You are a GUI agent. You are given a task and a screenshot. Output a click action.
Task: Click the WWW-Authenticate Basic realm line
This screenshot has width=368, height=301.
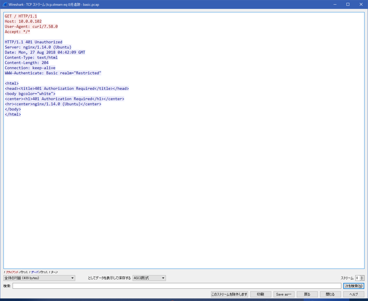(x=53, y=73)
